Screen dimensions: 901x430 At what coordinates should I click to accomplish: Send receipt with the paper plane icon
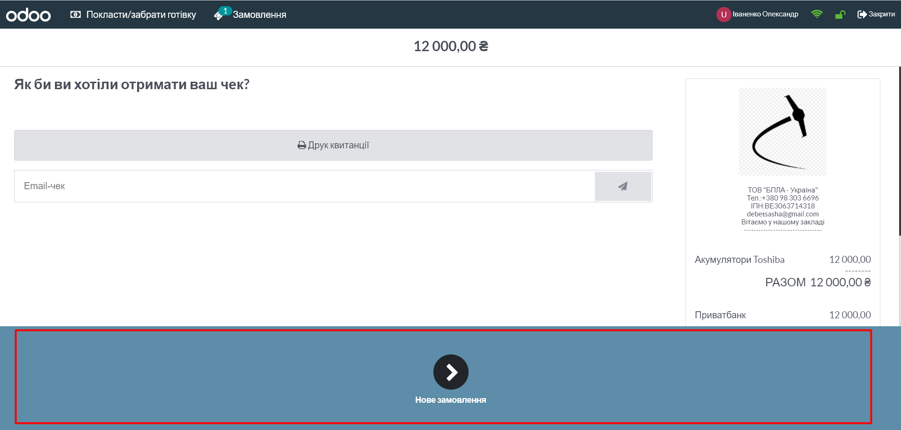tap(623, 186)
